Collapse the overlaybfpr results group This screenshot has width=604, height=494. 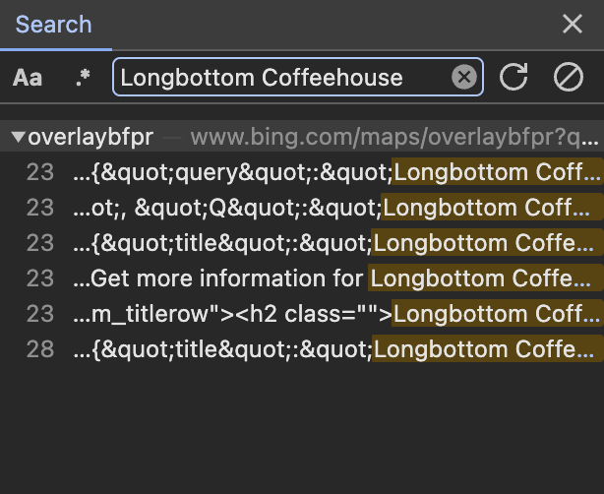coord(18,137)
